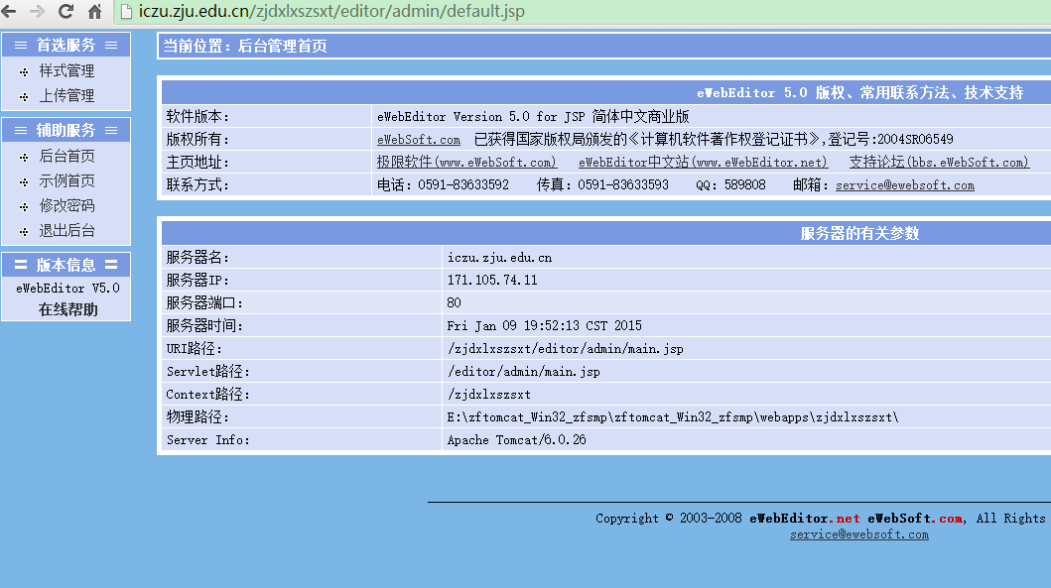Click Context path value /zjdxlxszsxt

coord(488,395)
